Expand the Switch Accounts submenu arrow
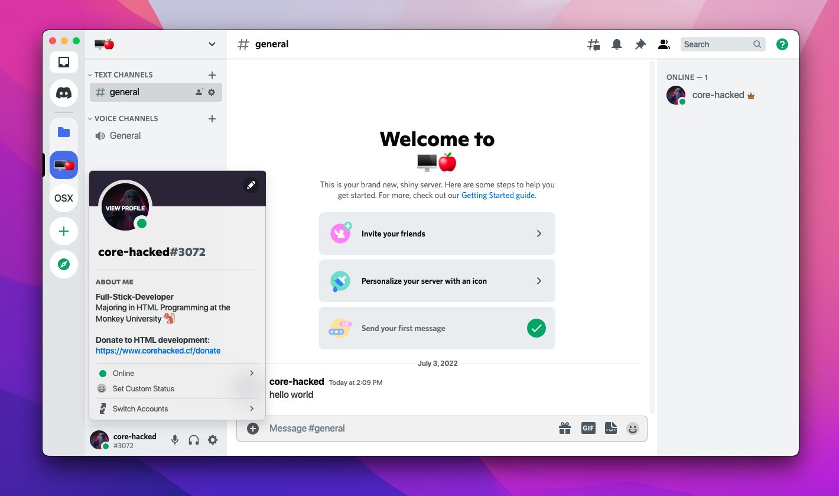839x496 pixels. [x=252, y=409]
